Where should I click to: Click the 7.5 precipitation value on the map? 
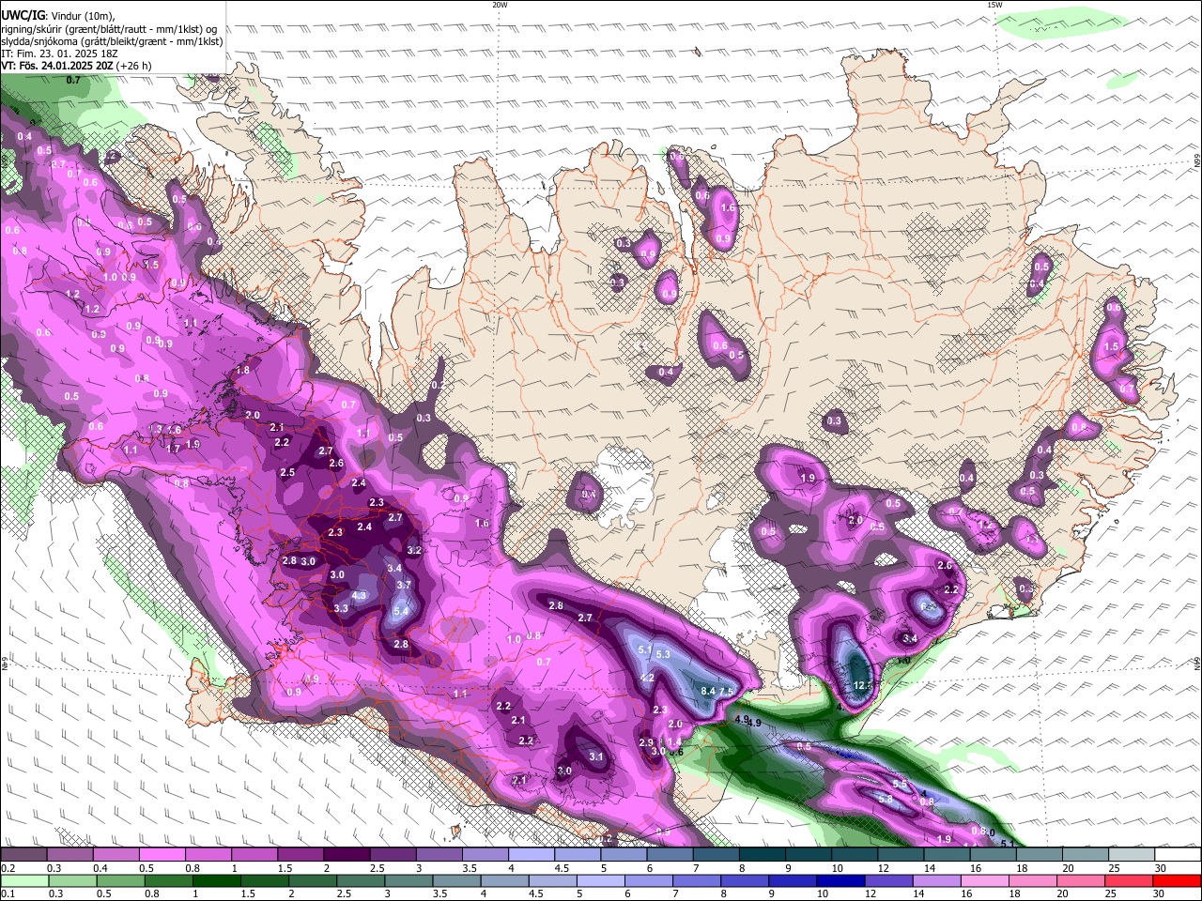(x=726, y=691)
